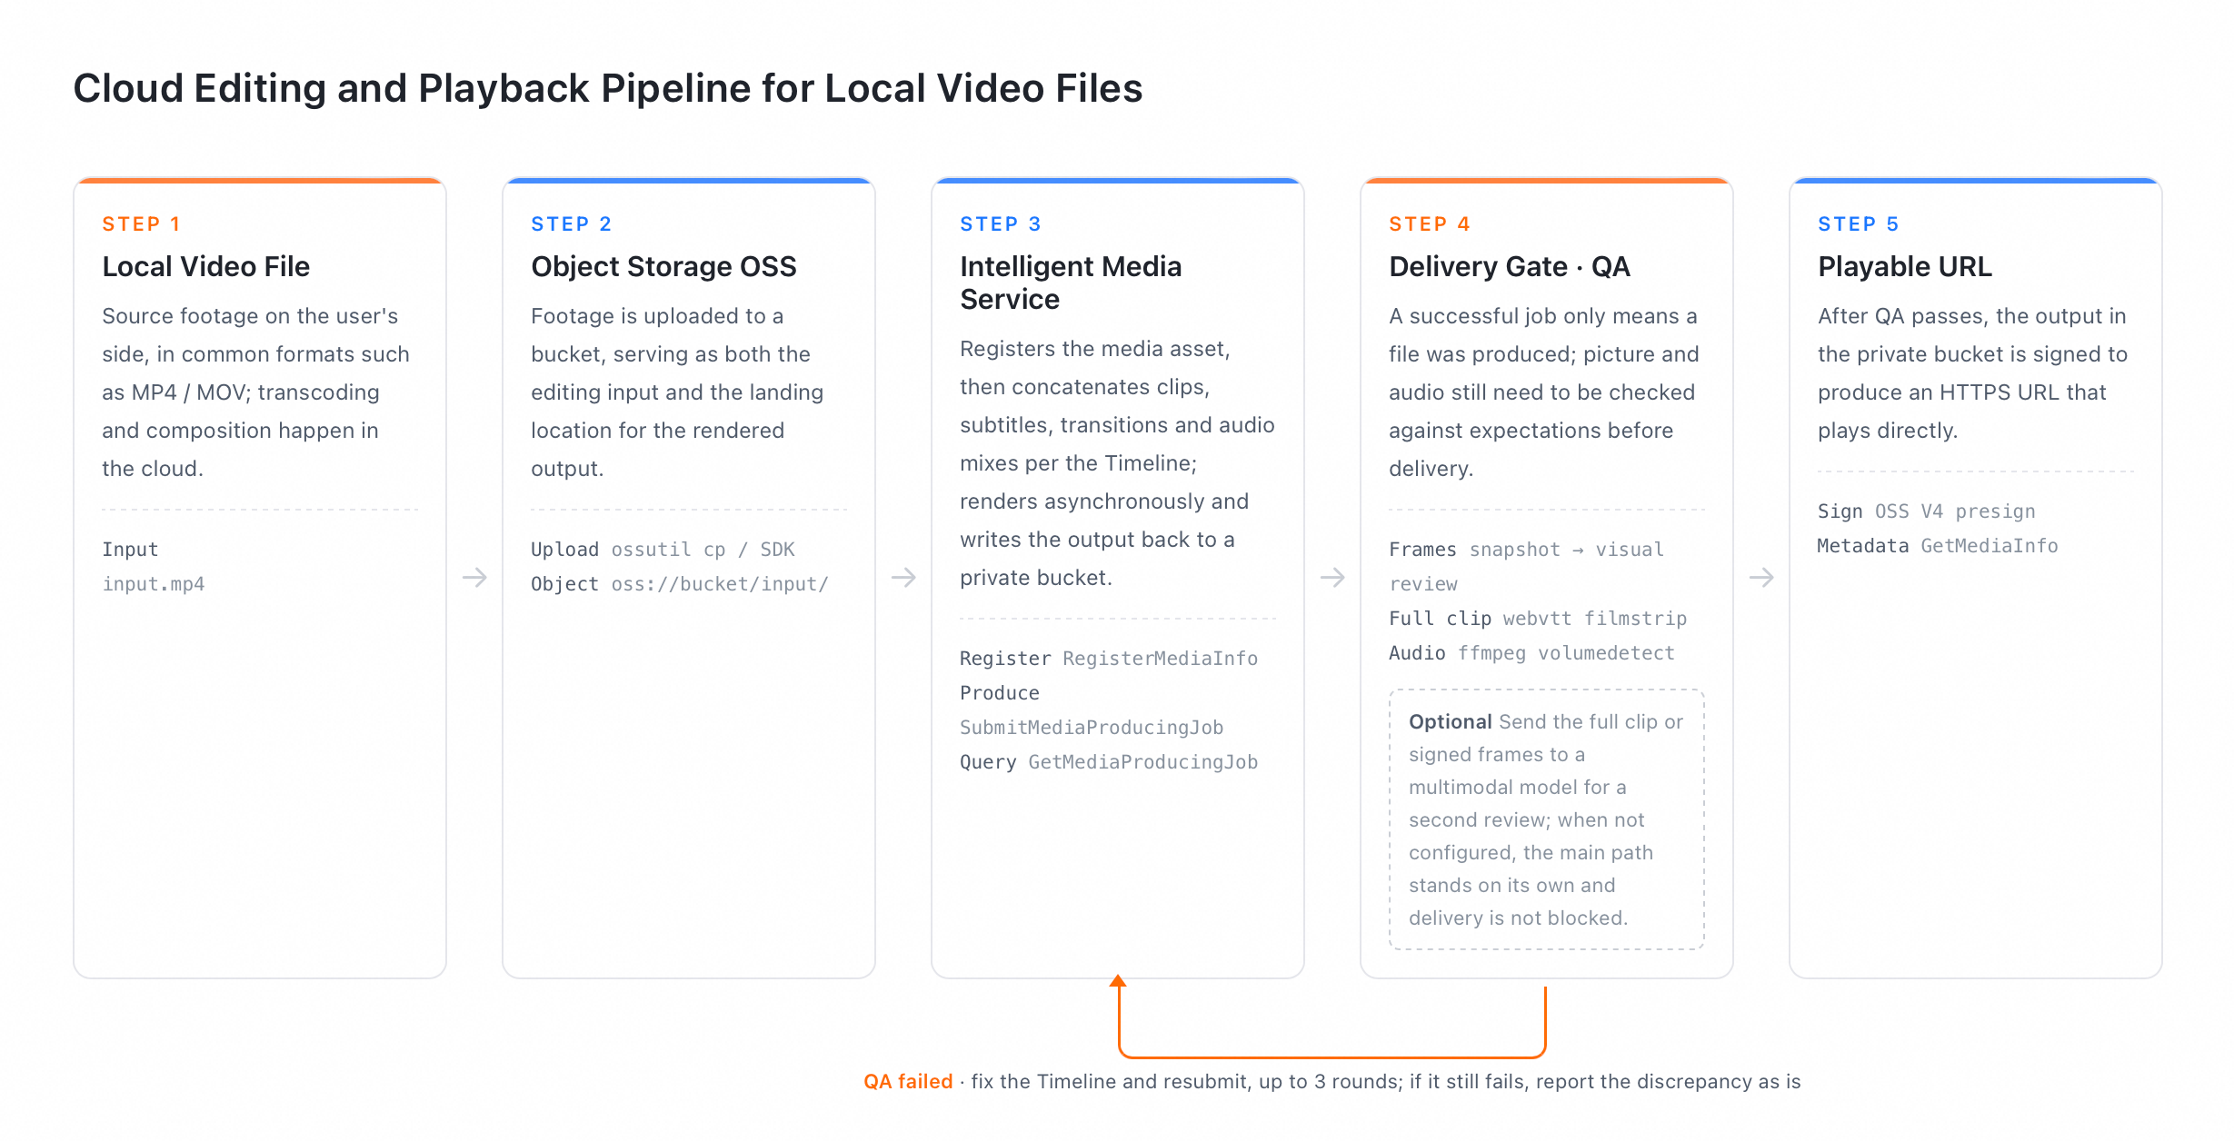This screenshot has width=2234, height=1141.
Task: Click the 'GetMediaProducingJob' query API name
Action: point(1142,762)
